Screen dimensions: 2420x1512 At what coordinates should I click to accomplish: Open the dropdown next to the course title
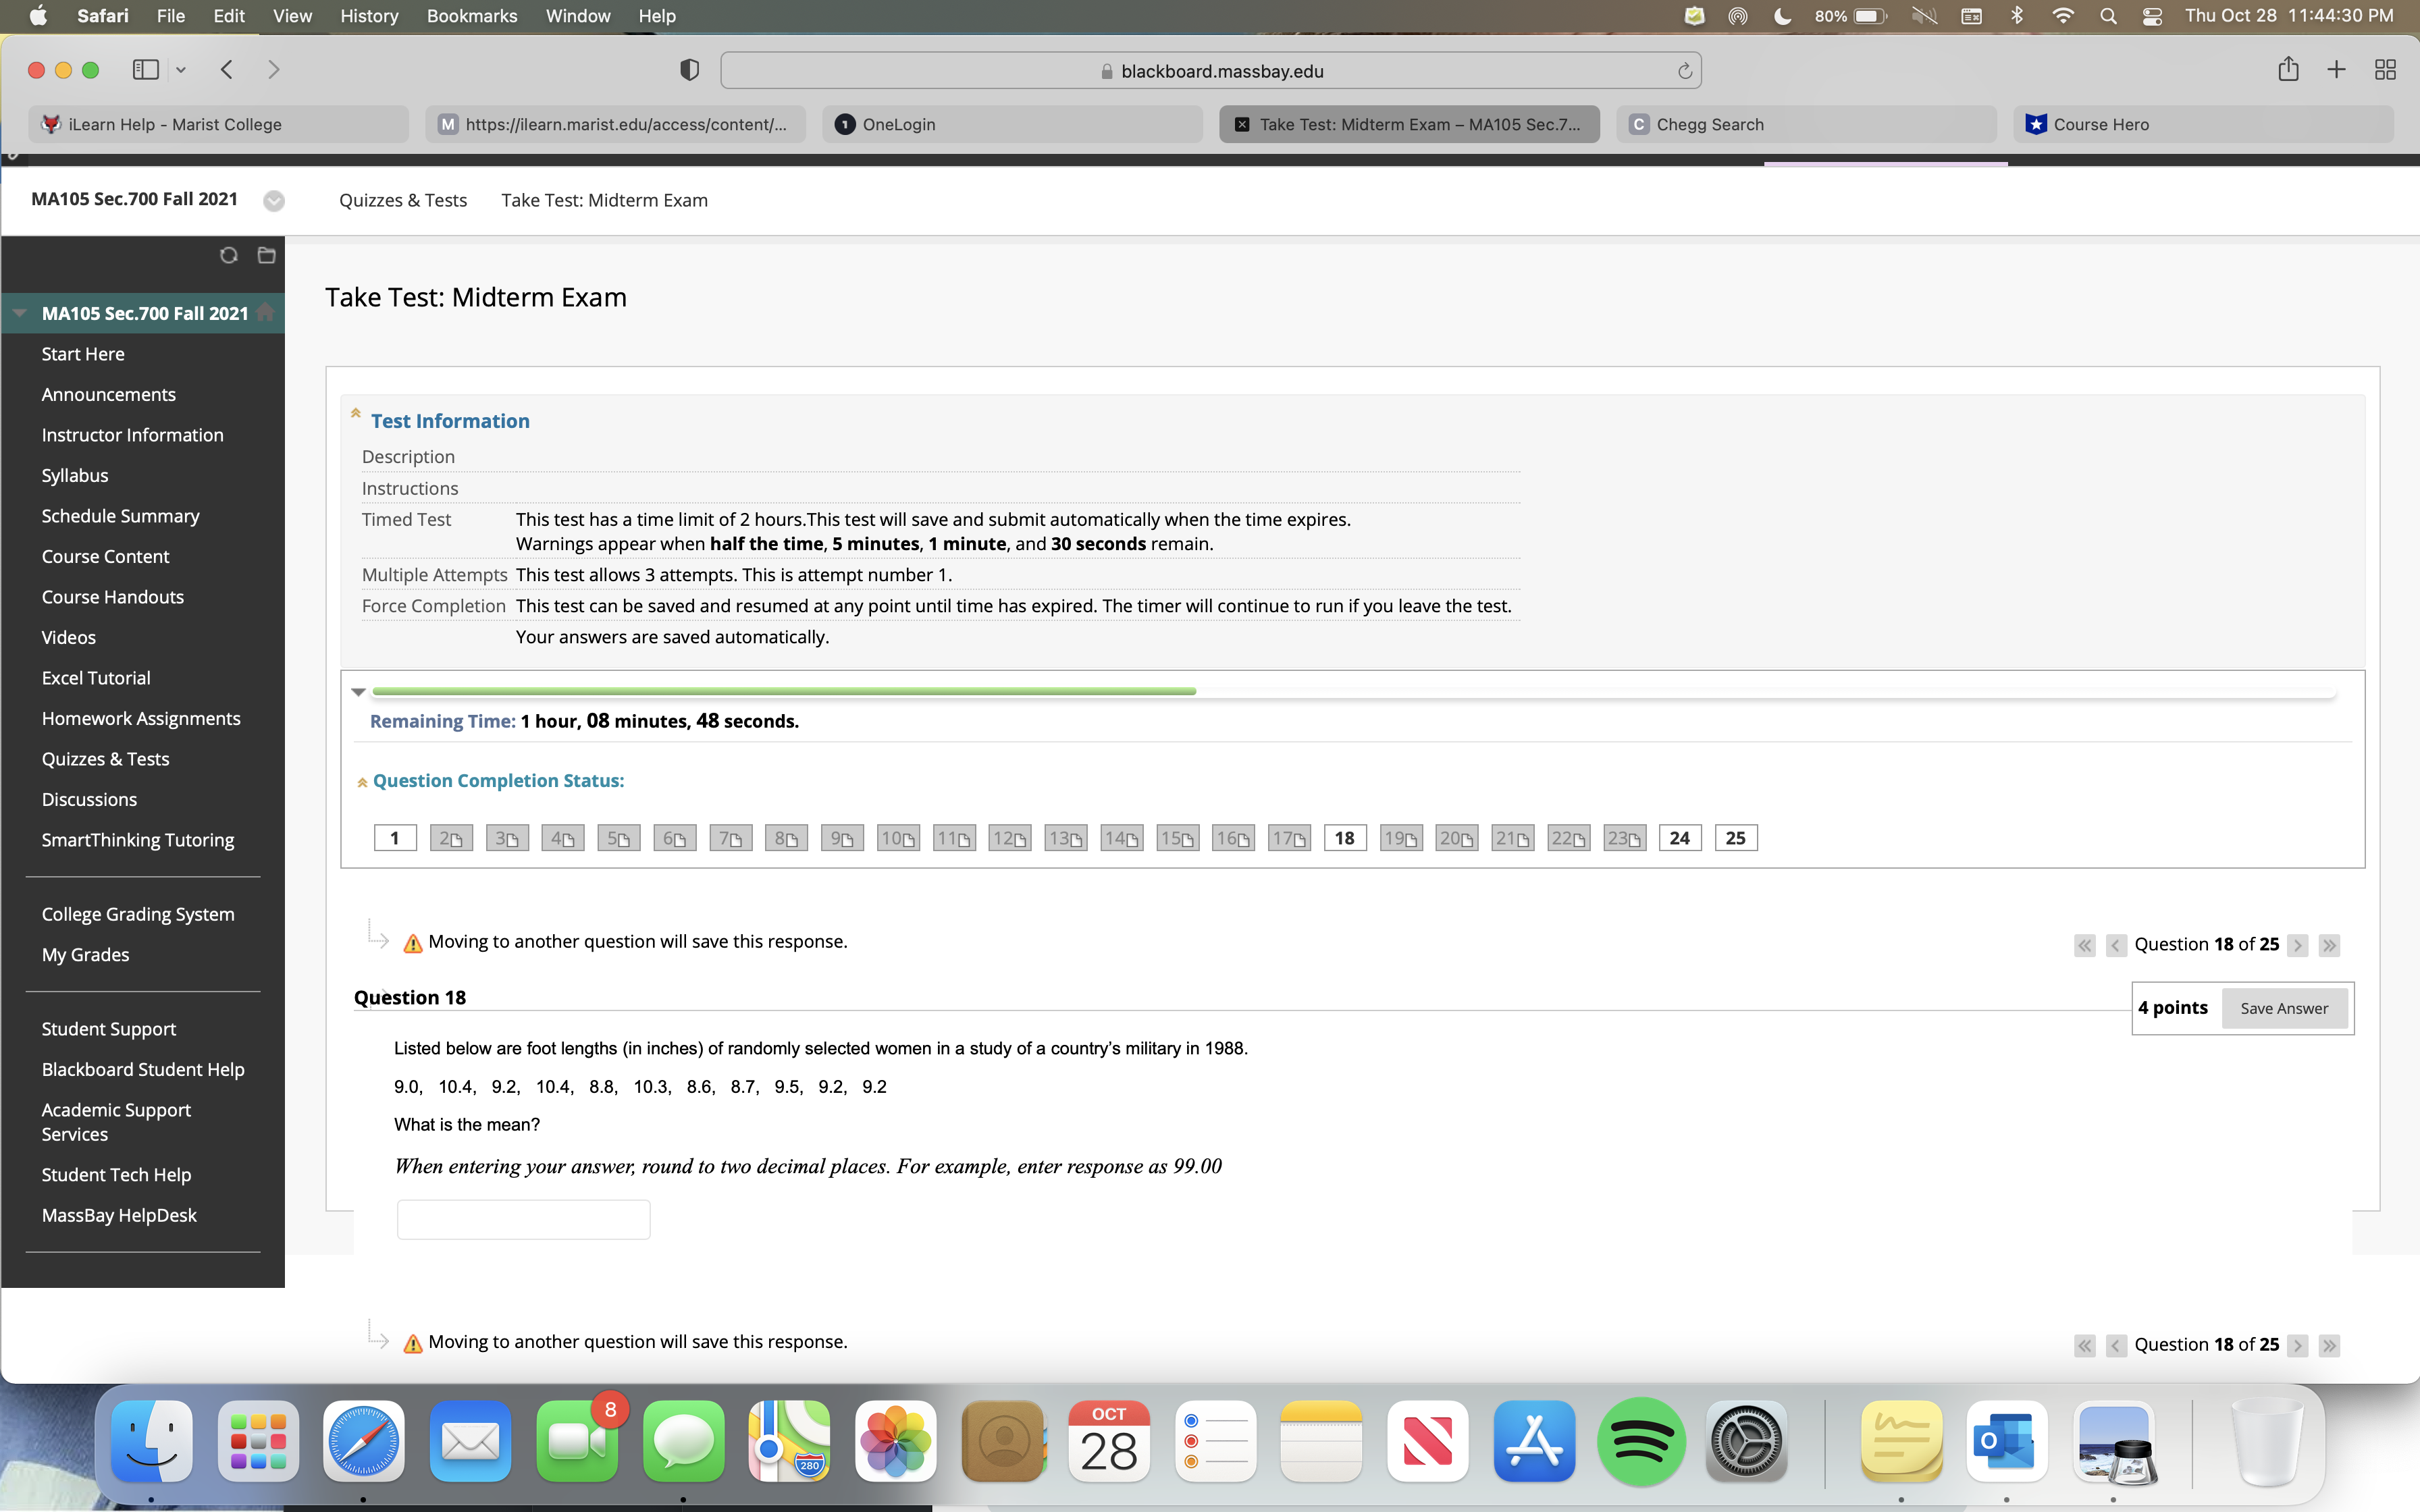(x=274, y=200)
